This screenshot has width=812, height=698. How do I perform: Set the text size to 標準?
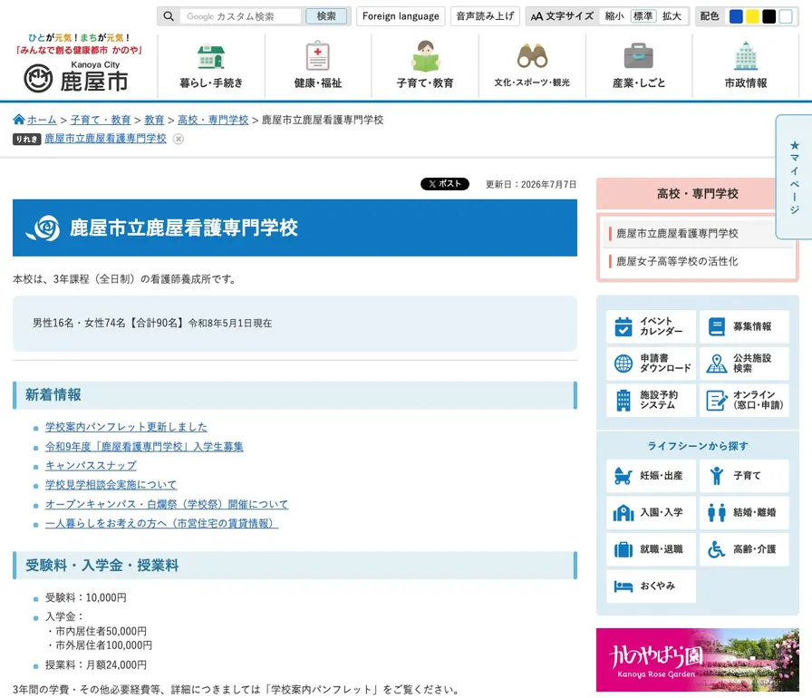click(x=643, y=16)
